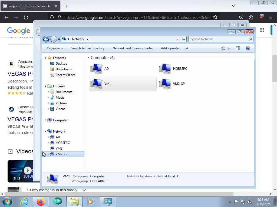Click the muted volume tray icon
This screenshot has height=207, width=277.
(250, 202)
